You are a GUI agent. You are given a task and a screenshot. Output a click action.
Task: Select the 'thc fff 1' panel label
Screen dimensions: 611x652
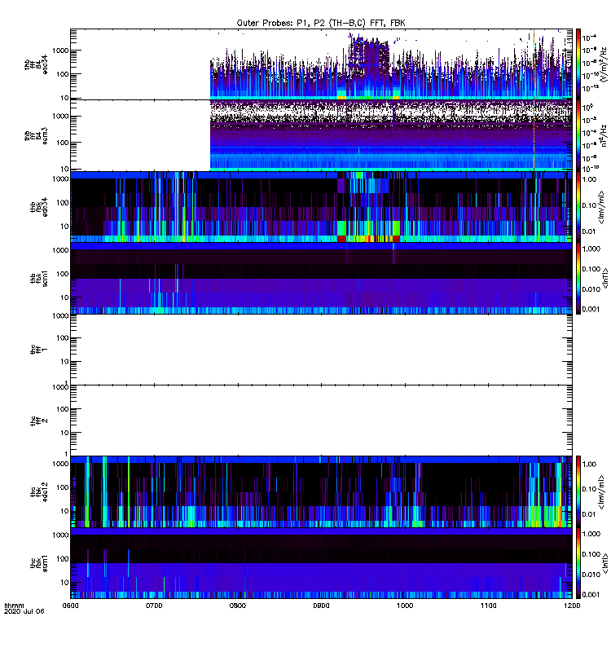(39, 350)
